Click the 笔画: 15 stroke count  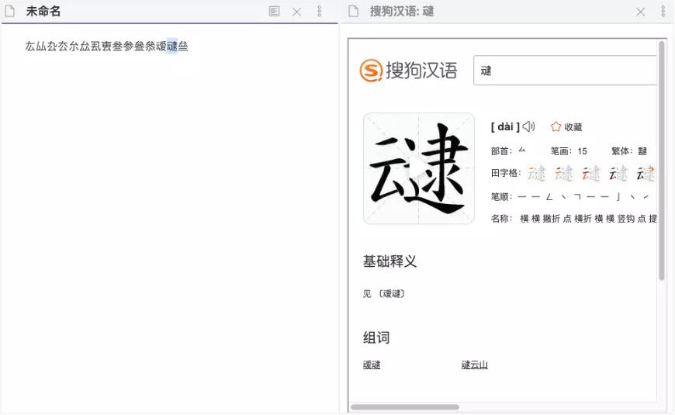[569, 151]
